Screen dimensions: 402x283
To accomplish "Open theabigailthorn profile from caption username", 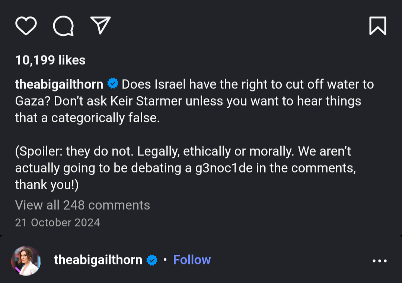I will click(59, 84).
